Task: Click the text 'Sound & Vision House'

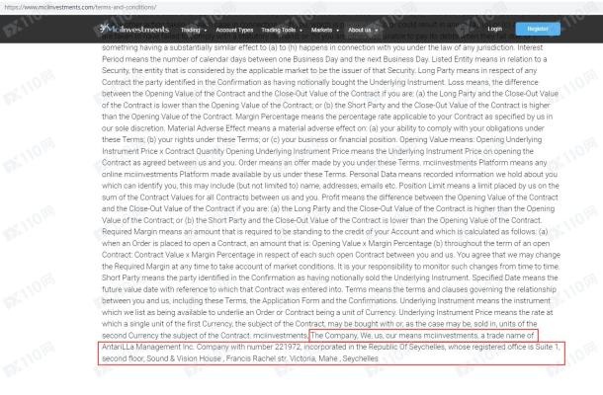Action: (x=184, y=358)
